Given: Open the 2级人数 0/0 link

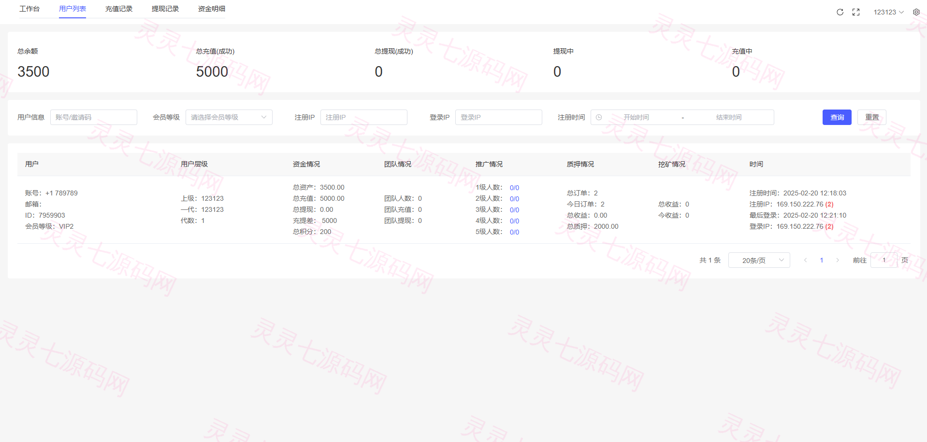Looking at the screenshot, I should click(x=514, y=199).
